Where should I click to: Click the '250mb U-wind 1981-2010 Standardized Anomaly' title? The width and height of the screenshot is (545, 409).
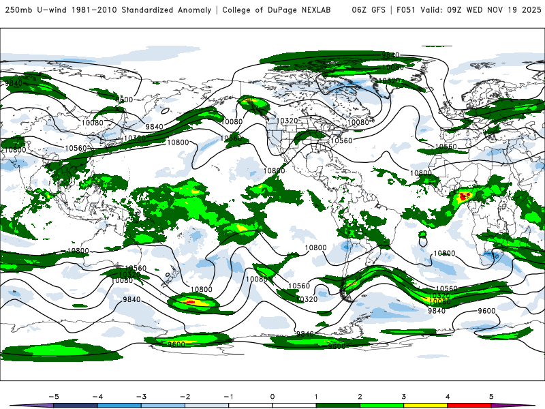coord(108,10)
